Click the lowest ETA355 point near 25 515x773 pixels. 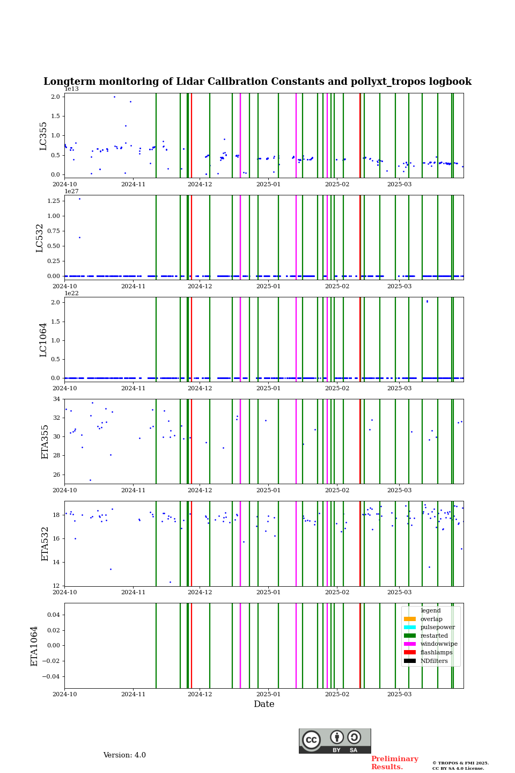coord(90,480)
